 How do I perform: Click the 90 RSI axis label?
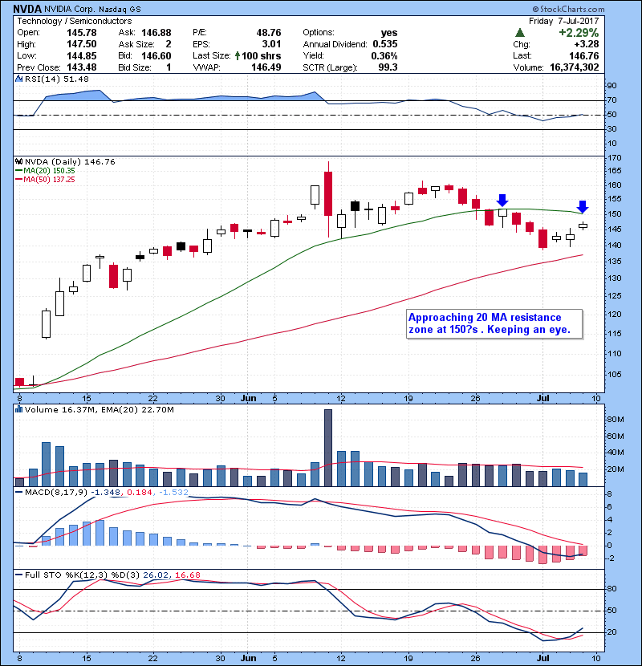[612, 86]
